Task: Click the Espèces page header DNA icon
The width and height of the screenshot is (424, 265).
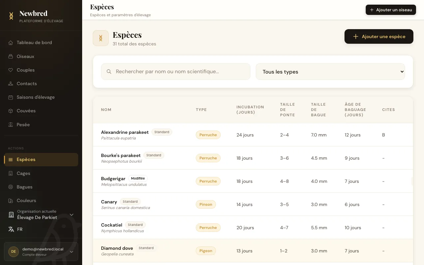Action: click(x=101, y=38)
